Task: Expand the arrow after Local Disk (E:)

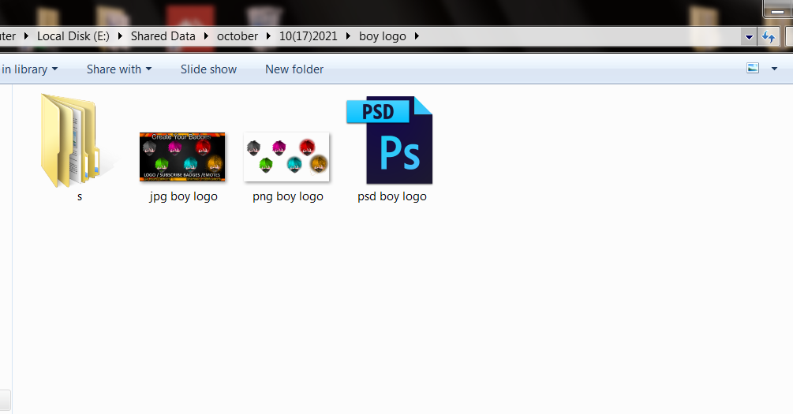Action: (120, 36)
